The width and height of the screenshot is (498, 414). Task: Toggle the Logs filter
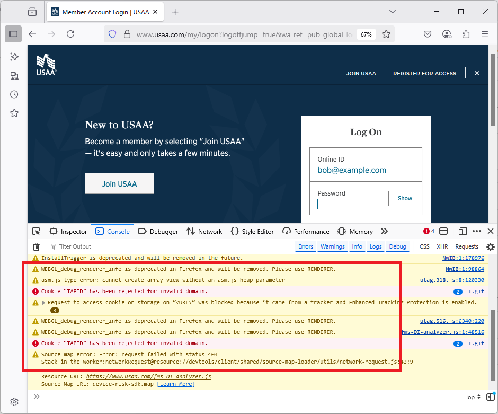376,246
